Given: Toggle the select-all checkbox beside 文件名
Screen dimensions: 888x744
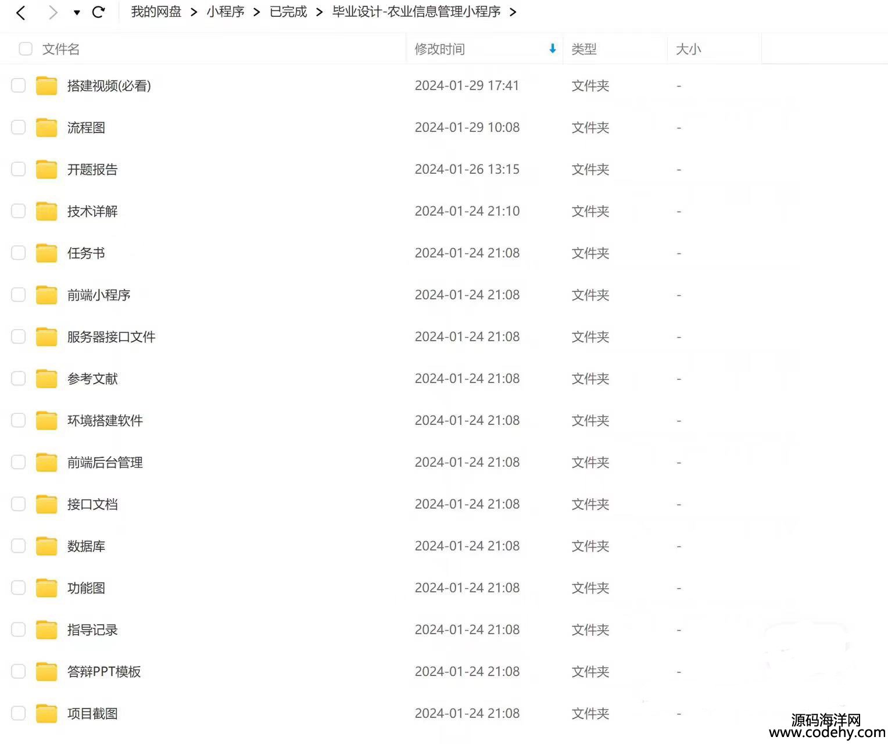Looking at the screenshot, I should click(x=26, y=49).
